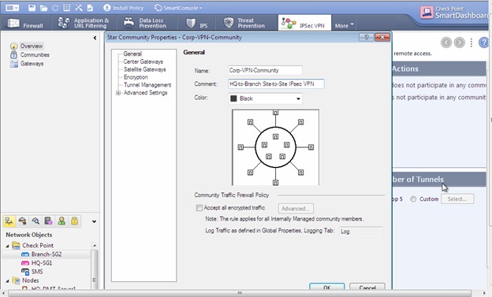This screenshot has width=492, height=297.
Task: Click the object tree scroll-up arrow
Action: click(x=95, y=245)
